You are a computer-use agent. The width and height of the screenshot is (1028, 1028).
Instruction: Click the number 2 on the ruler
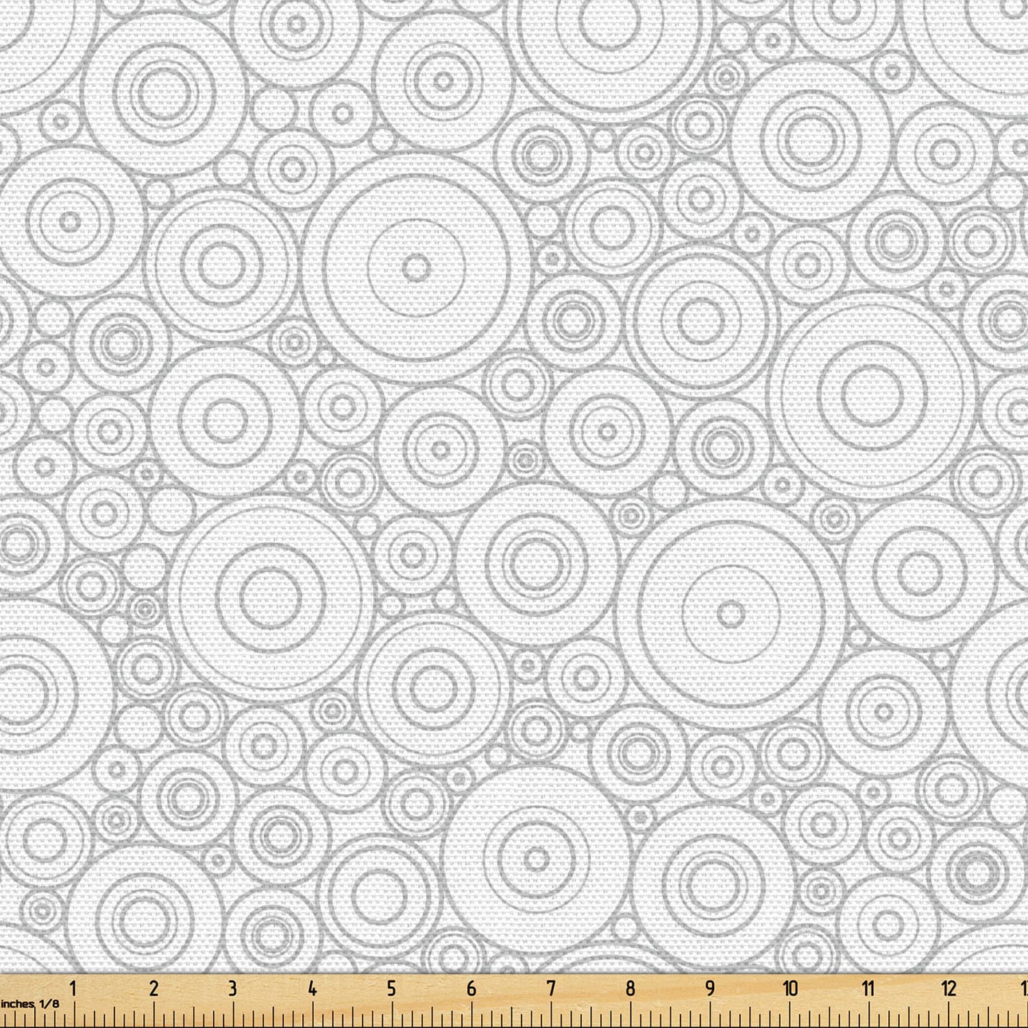tap(154, 988)
